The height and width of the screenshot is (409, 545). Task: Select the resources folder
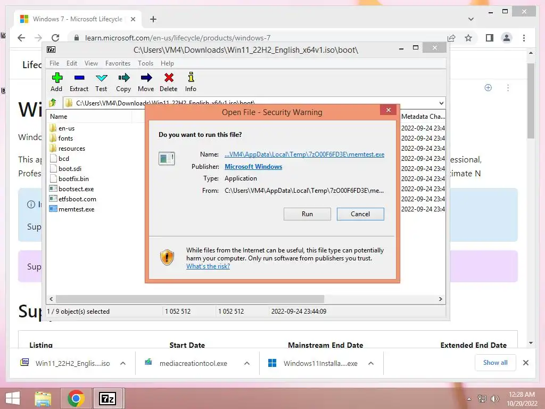(72, 149)
